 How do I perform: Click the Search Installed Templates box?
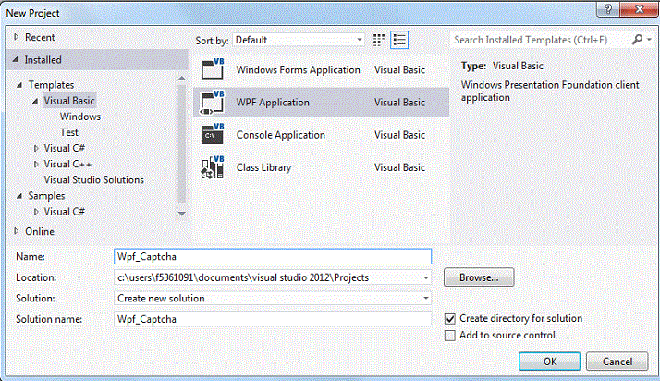tap(541, 40)
